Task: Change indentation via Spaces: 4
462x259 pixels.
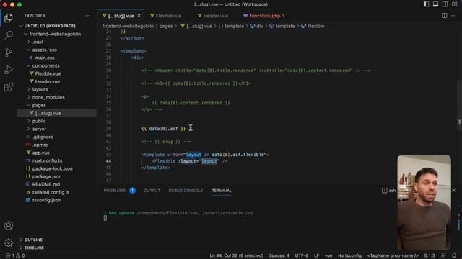Action: (x=279, y=255)
